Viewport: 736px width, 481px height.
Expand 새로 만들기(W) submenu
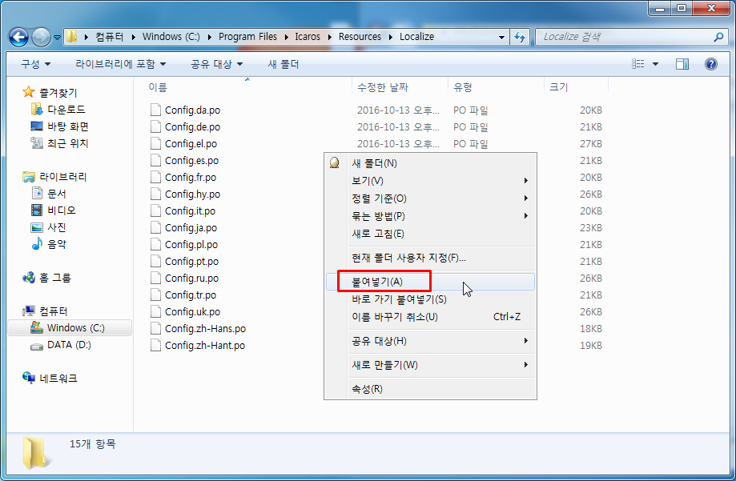[430, 365]
